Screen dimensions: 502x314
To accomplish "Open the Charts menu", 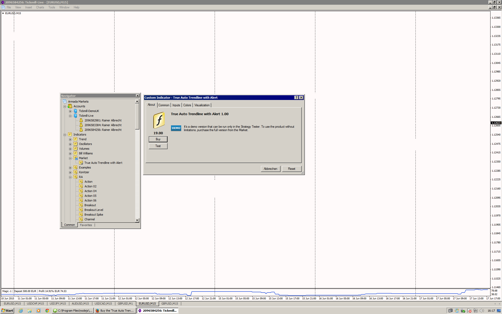I will point(40,7).
